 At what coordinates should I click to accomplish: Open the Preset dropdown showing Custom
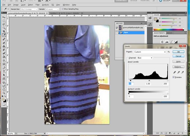click(x=150, y=52)
